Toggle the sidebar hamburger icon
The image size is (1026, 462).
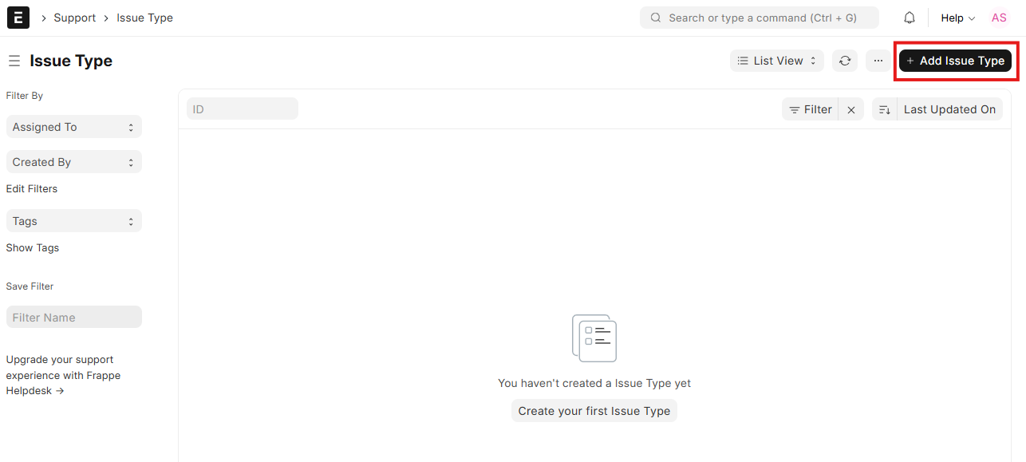(x=14, y=61)
